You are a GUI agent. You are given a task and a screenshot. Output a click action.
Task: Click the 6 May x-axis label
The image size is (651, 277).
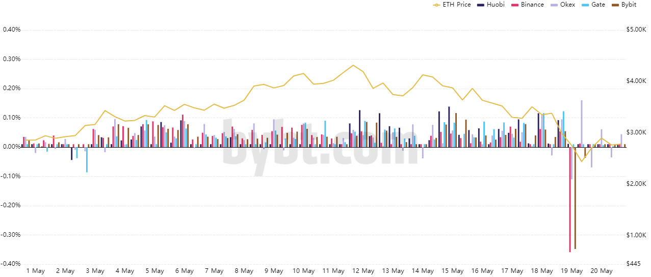[x=185, y=271]
